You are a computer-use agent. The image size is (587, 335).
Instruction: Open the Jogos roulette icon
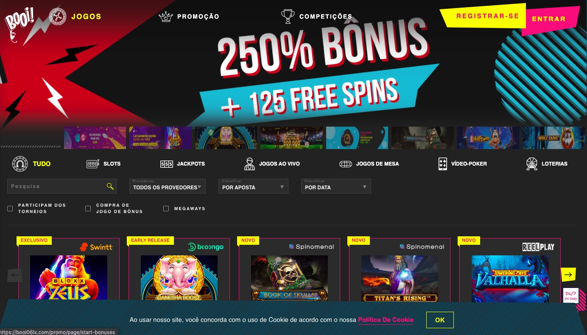[x=57, y=17]
